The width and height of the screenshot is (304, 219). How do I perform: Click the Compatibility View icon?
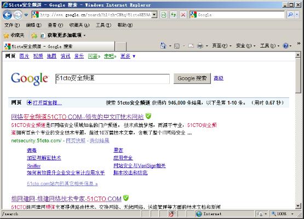[164, 15]
